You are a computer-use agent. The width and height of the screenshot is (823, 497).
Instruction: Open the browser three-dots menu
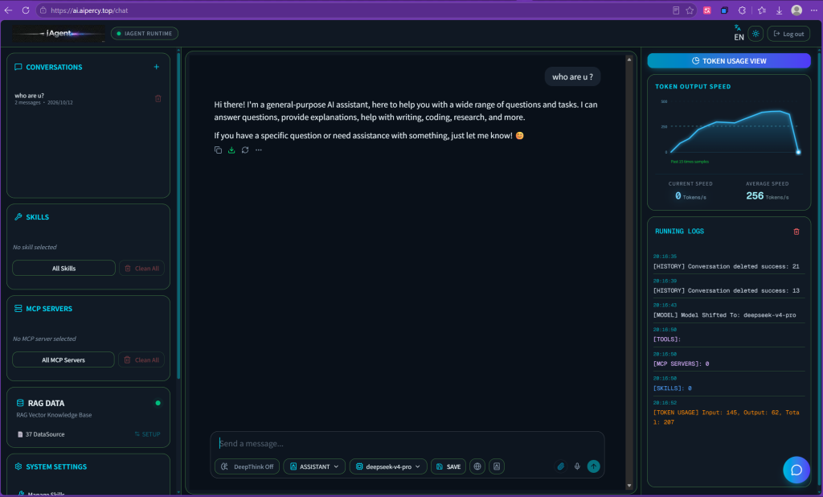click(x=813, y=10)
